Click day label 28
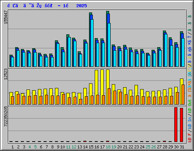 coord(165,147)
